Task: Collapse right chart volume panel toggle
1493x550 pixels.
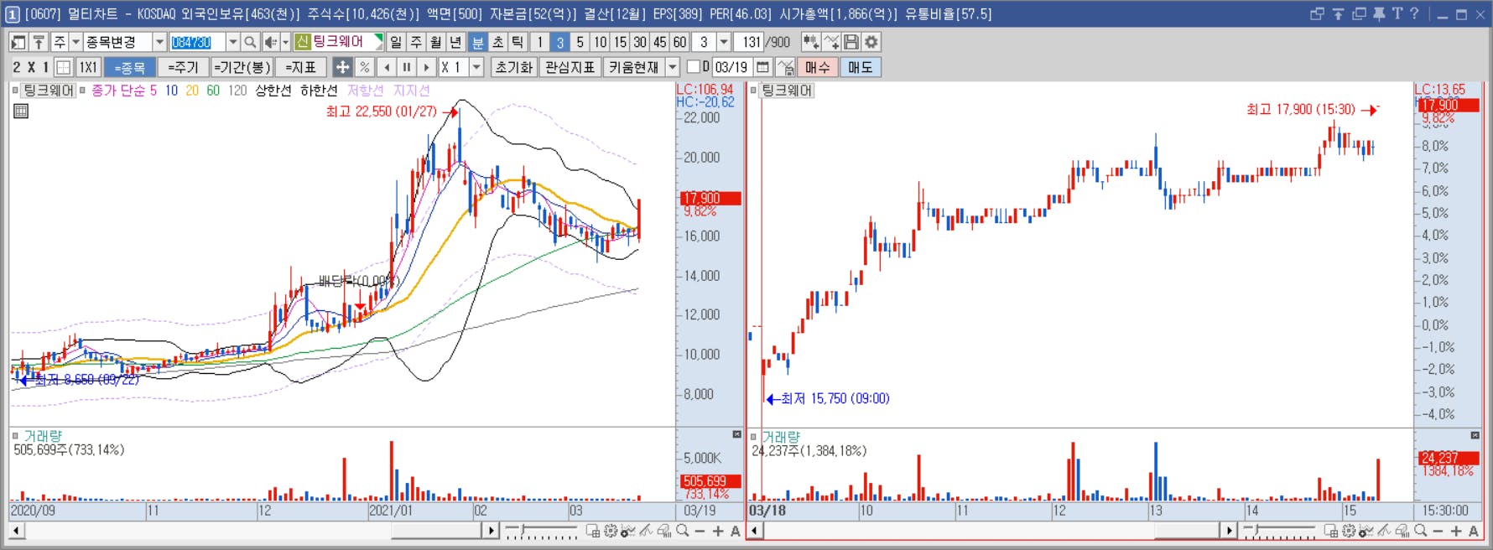Action: [1475, 435]
